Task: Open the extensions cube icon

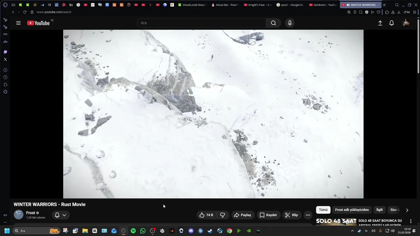Action: click(x=387, y=12)
